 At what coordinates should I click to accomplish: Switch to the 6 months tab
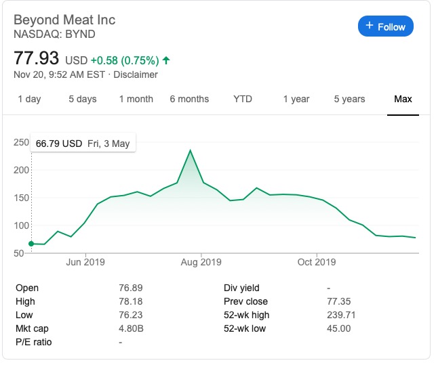point(189,99)
